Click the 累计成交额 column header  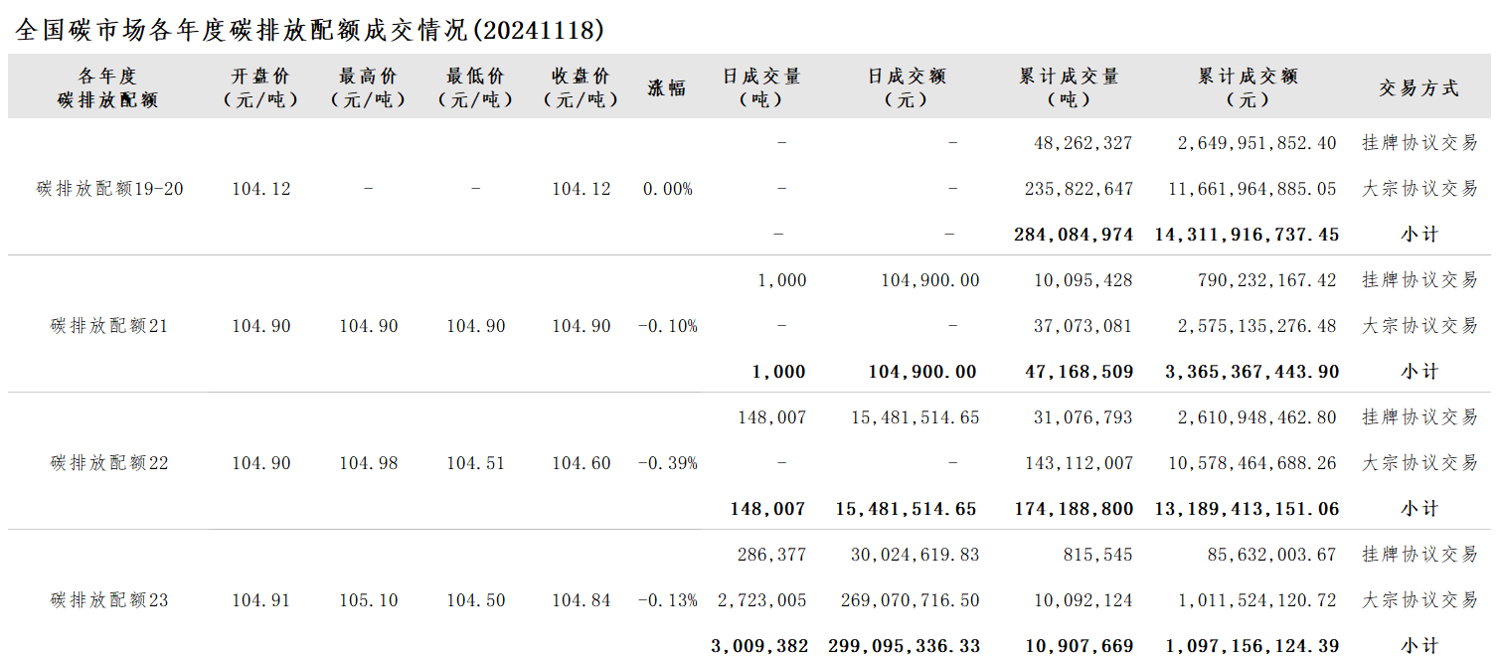tap(1248, 87)
